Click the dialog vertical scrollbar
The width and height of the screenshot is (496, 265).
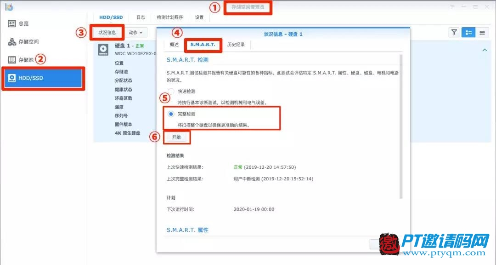click(401, 127)
